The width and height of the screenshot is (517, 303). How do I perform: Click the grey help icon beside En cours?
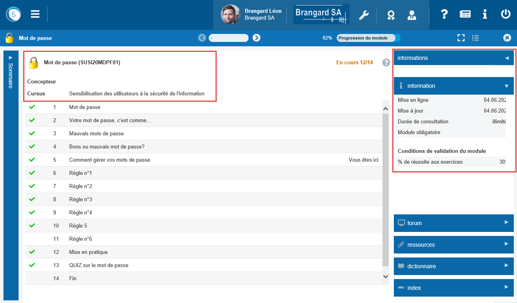click(x=386, y=62)
